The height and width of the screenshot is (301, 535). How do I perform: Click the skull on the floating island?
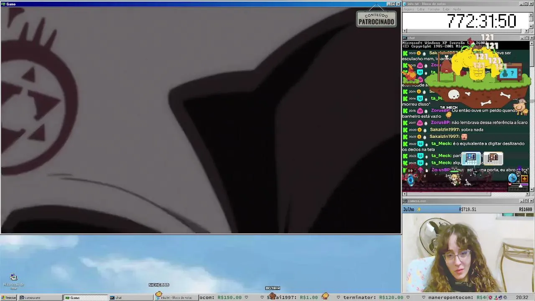click(453, 95)
